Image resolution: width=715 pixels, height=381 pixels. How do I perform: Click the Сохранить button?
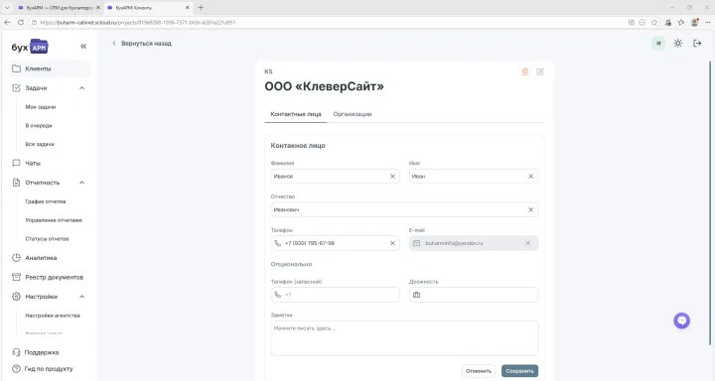(519, 371)
